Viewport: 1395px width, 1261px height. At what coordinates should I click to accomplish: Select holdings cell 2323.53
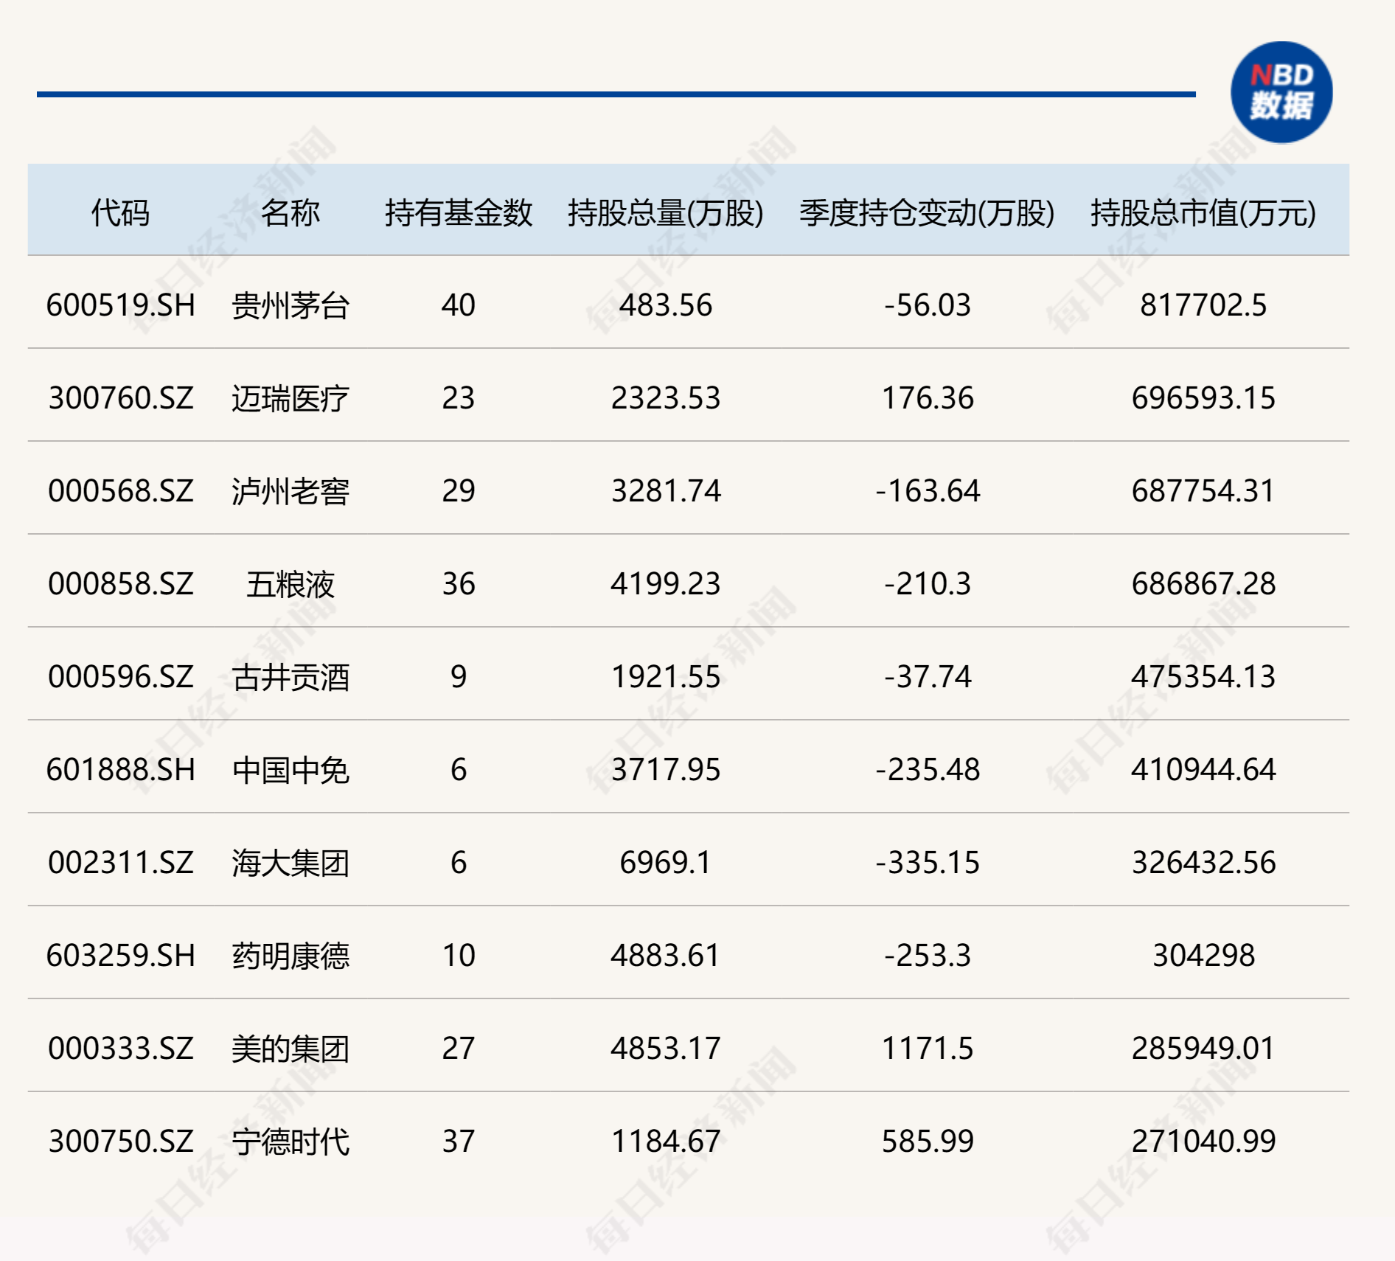pyautogui.click(x=665, y=398)
